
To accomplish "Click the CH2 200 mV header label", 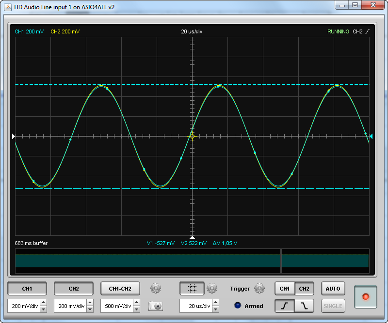I will [x=65, y=31].
